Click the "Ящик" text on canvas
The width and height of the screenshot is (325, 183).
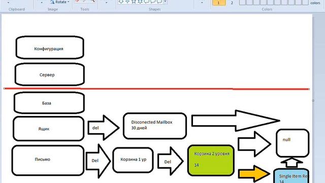click(44, 129)
